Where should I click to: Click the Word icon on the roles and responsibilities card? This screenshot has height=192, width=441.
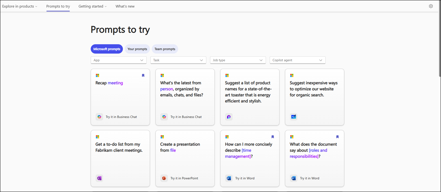(x=294, y=178)
